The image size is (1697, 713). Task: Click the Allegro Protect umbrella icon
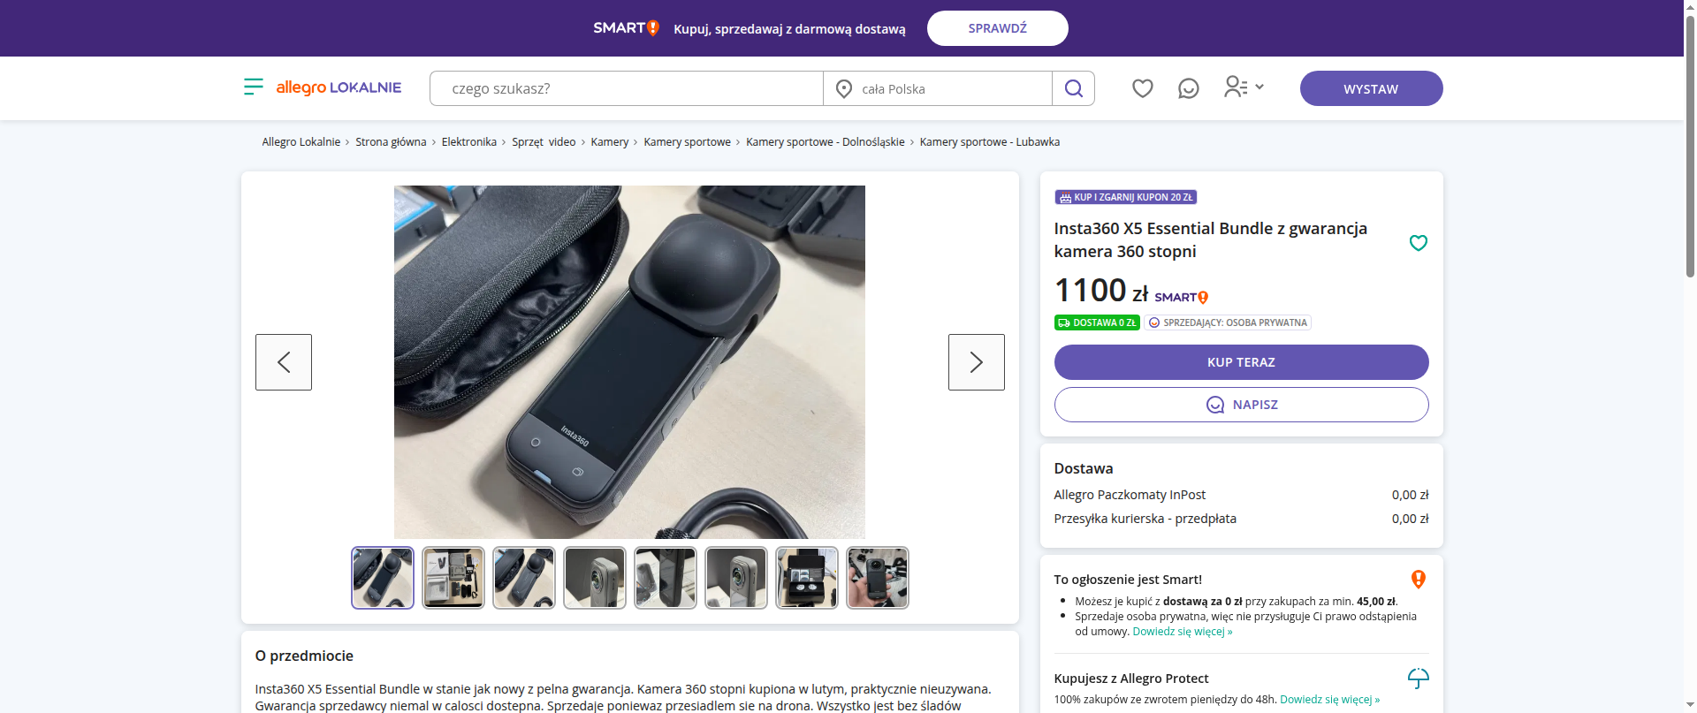pyautogui.click(x=1418, y=678)
